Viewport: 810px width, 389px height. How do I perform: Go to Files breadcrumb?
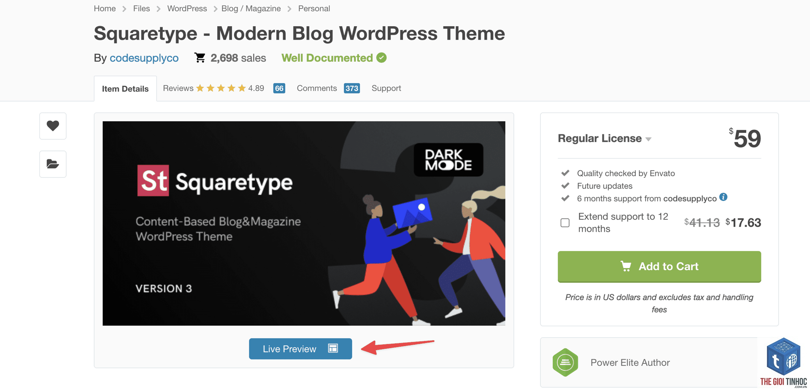(x=141, y=8)
